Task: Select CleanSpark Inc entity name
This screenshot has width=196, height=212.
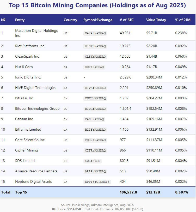Action: pyautogui.click(x=27, y=56)
